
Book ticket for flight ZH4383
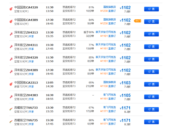[151, 97]
